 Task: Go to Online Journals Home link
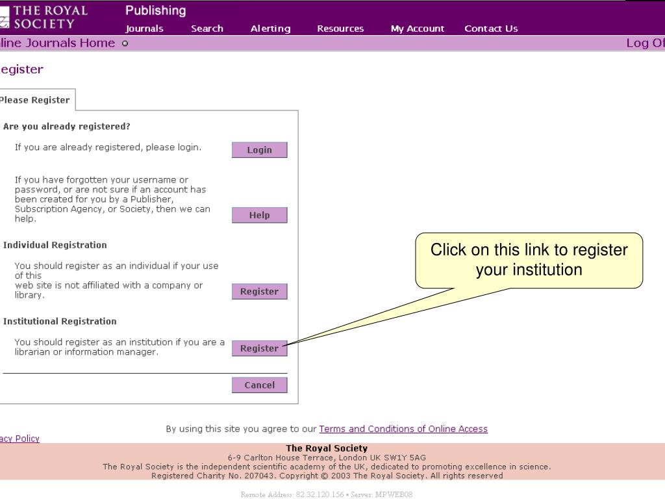(57, 43)
